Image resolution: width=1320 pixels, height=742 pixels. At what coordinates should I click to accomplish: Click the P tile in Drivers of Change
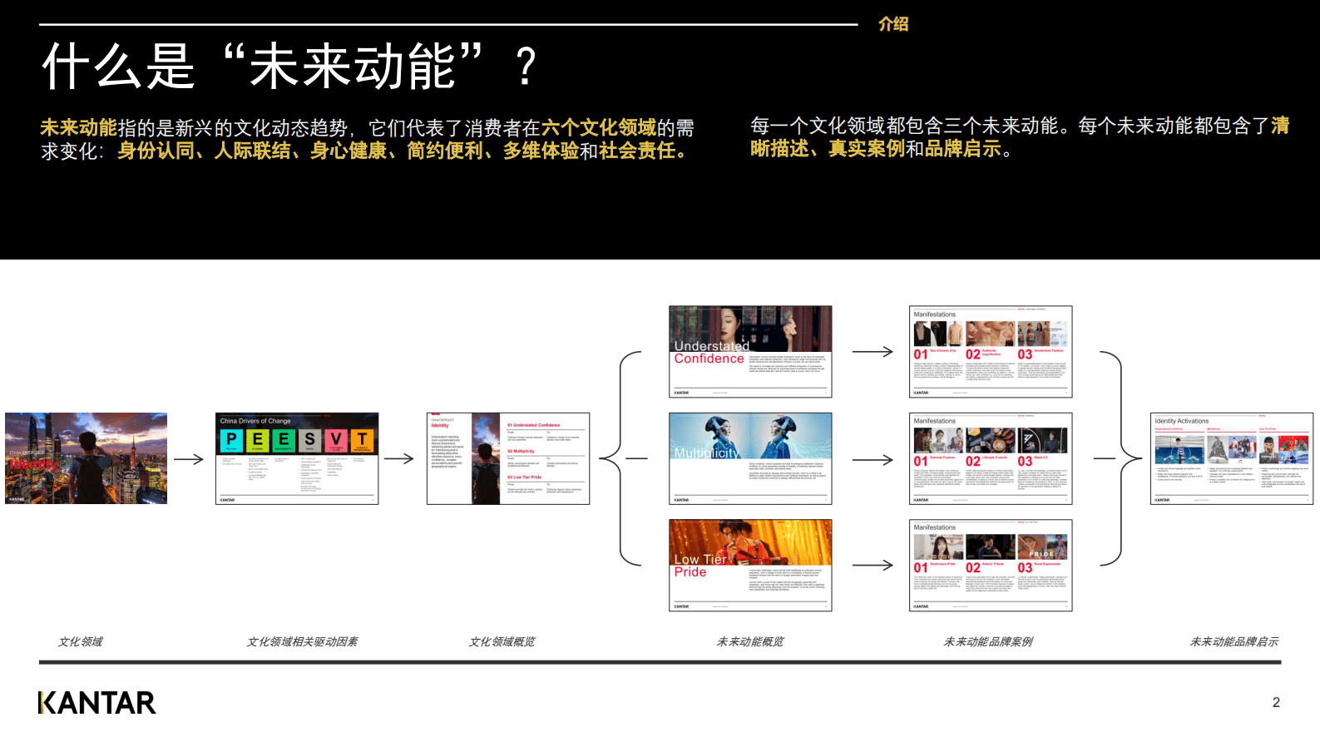tap(232, 440)
